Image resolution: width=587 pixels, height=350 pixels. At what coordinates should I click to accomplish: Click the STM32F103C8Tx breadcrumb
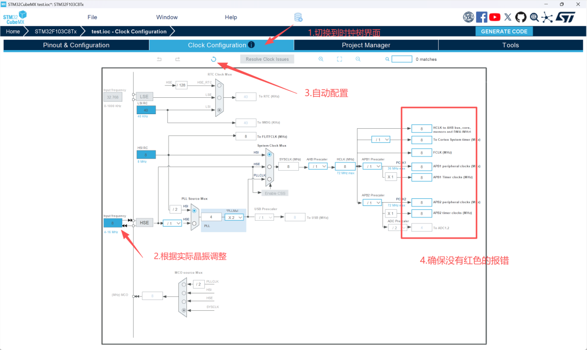click(x=55, y=32)
